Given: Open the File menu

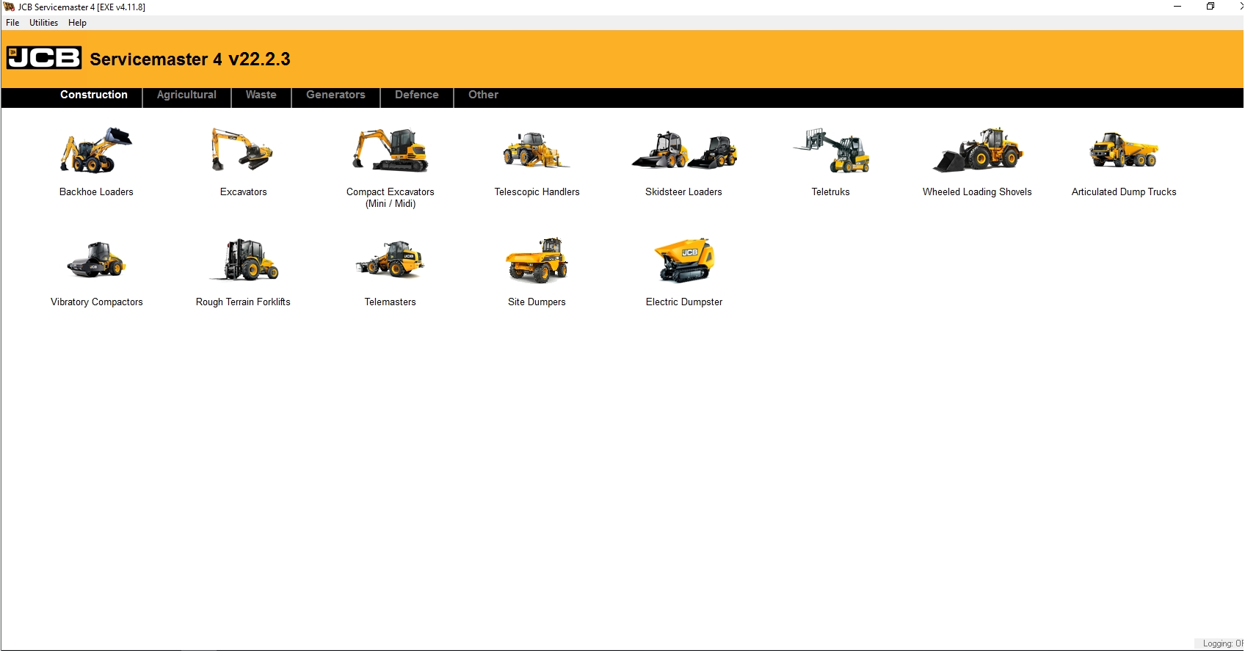Looking at the screenshot, I should click(x=12, y=23).
